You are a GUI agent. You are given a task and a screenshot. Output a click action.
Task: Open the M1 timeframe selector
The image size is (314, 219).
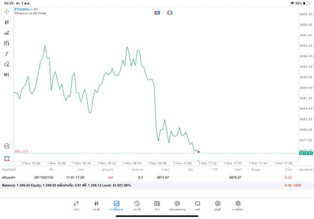[x=7, y=75]
